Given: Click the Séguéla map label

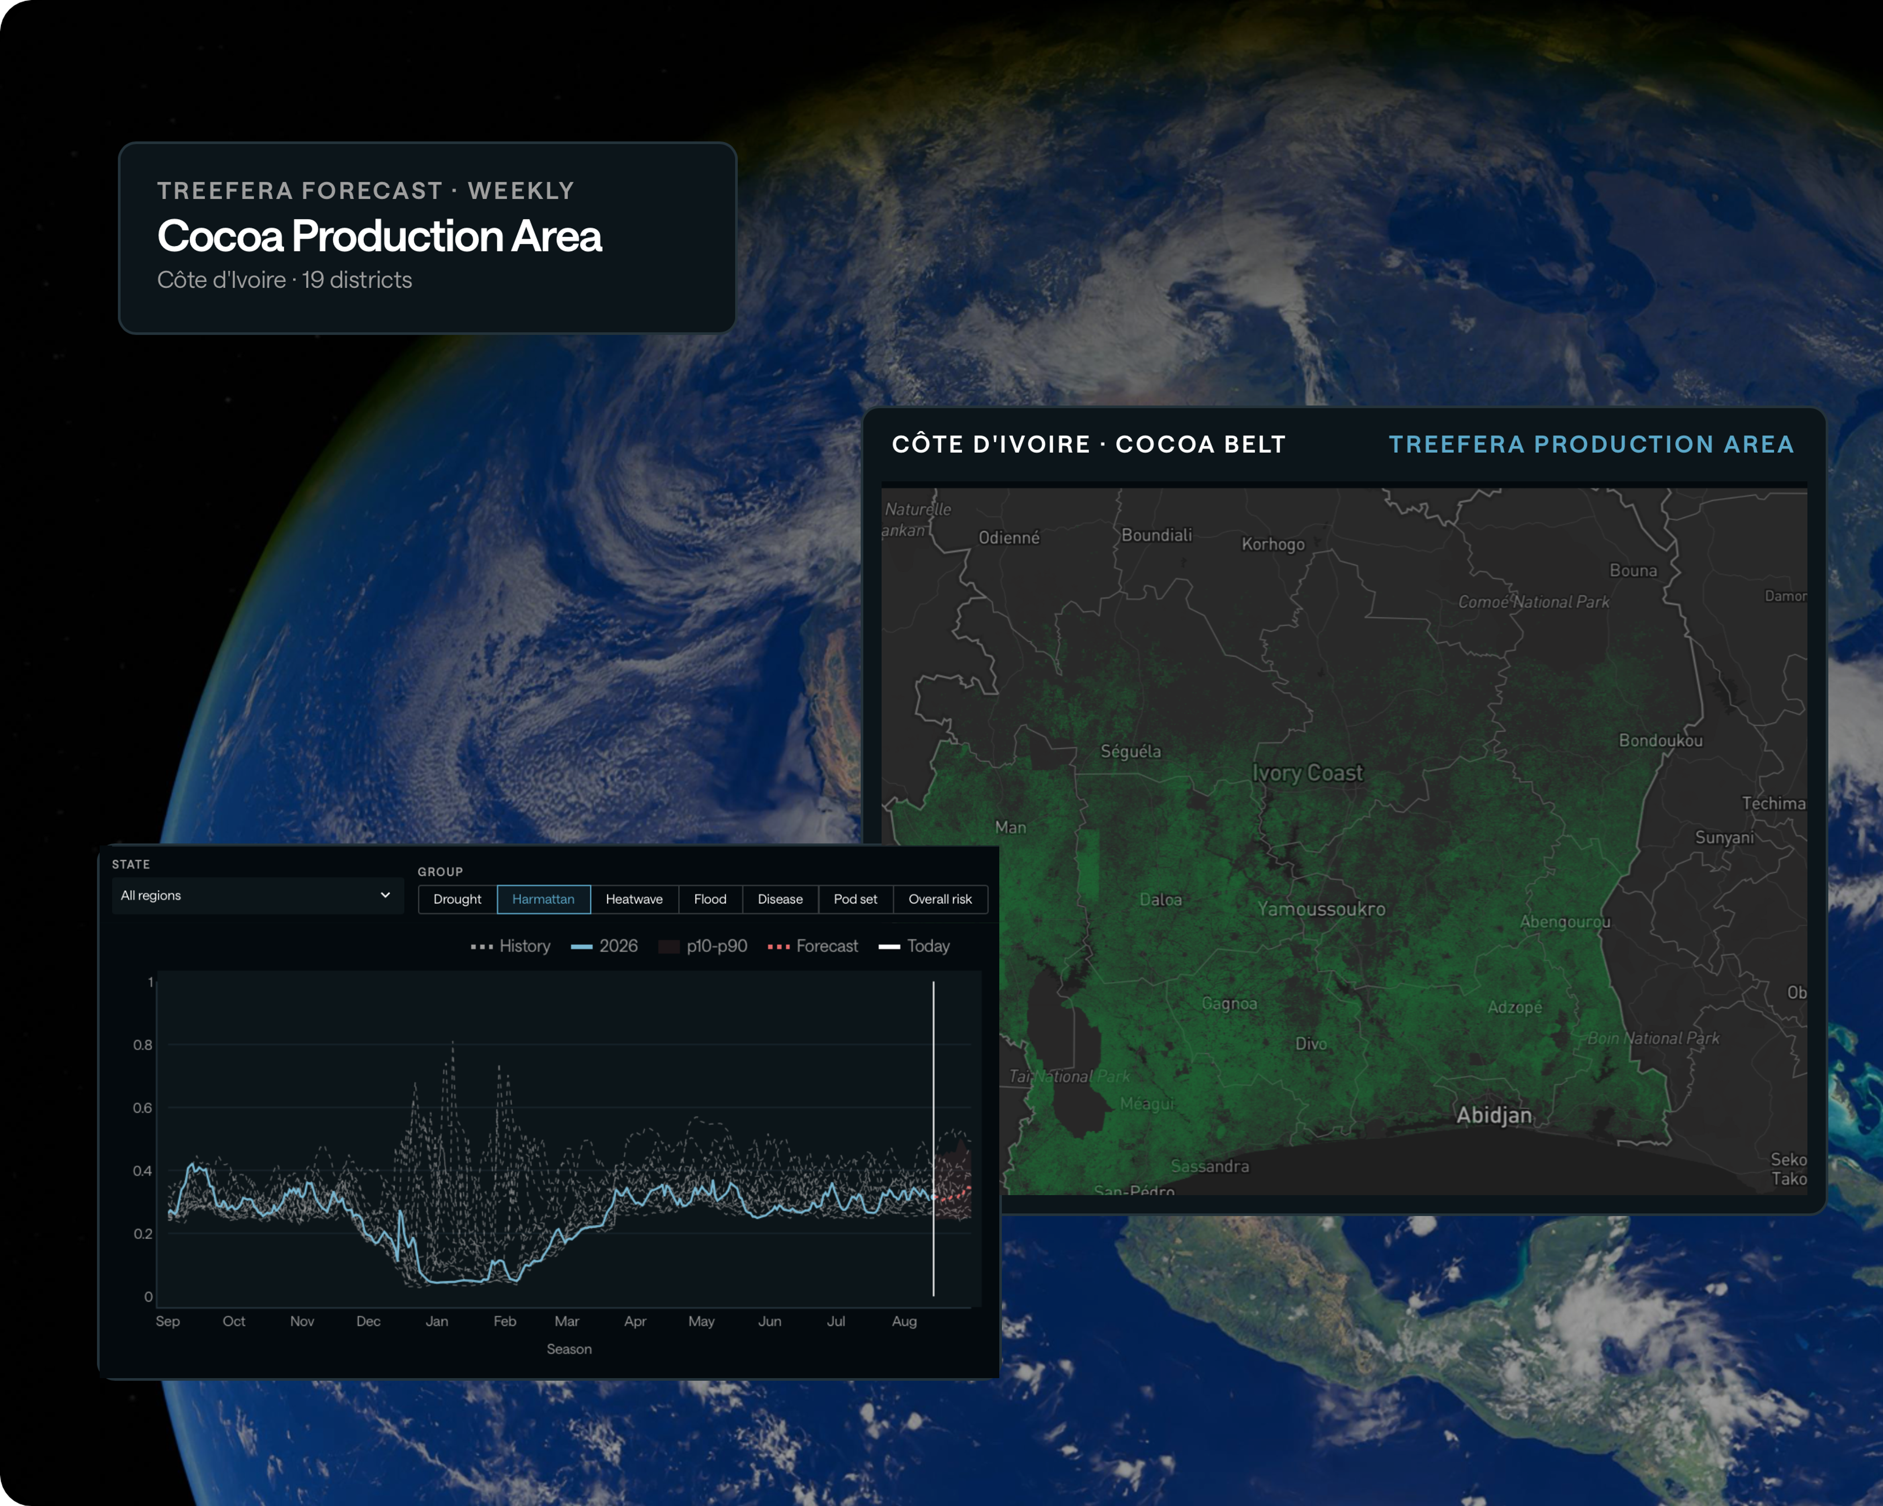Looking at the screenshot, I should pos(1130,751).
